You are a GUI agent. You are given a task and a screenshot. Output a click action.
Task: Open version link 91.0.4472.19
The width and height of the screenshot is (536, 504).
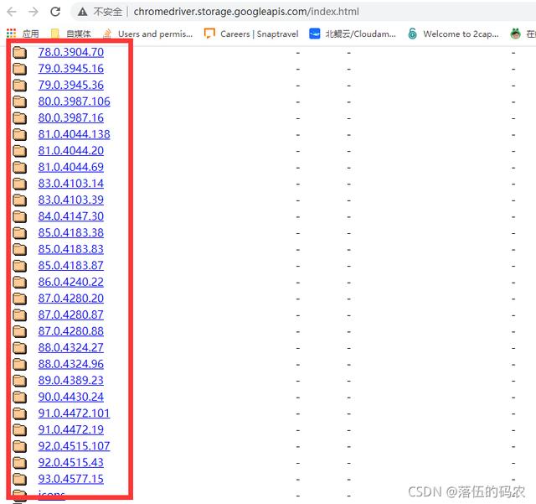(x=70, y=430)
